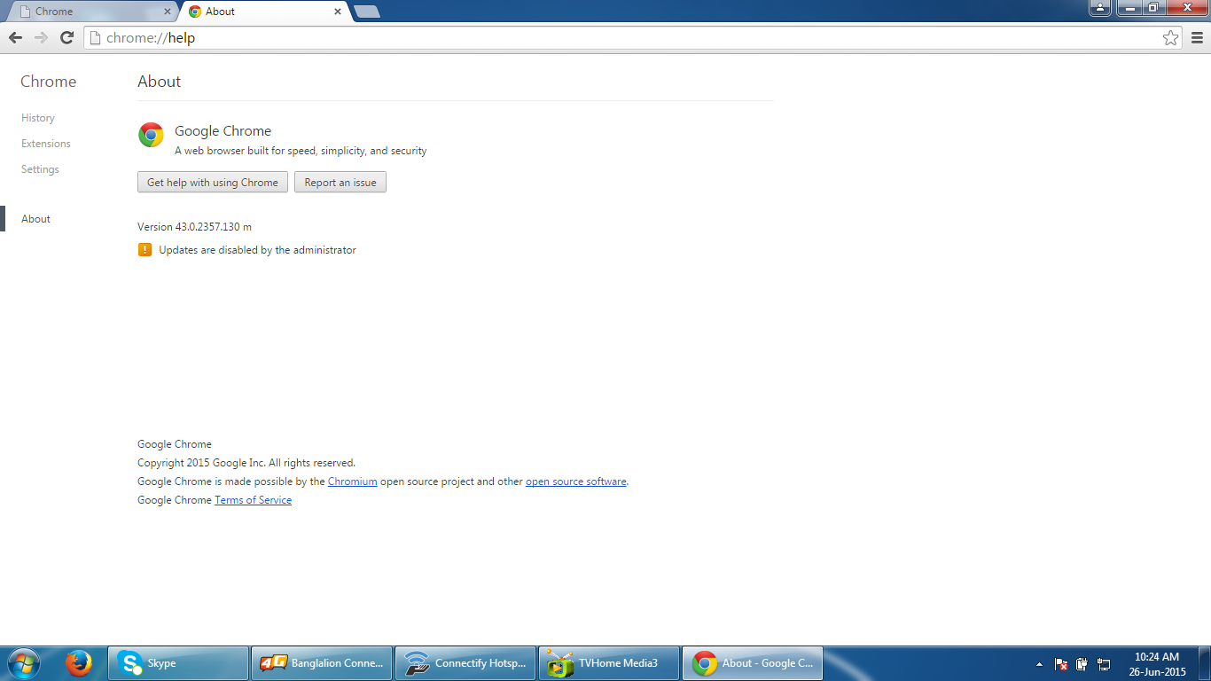Click the Chrome sidebar title
The width and height of the screenshot is (1211, 681).
pyautogui.click(x=48, y=82)
